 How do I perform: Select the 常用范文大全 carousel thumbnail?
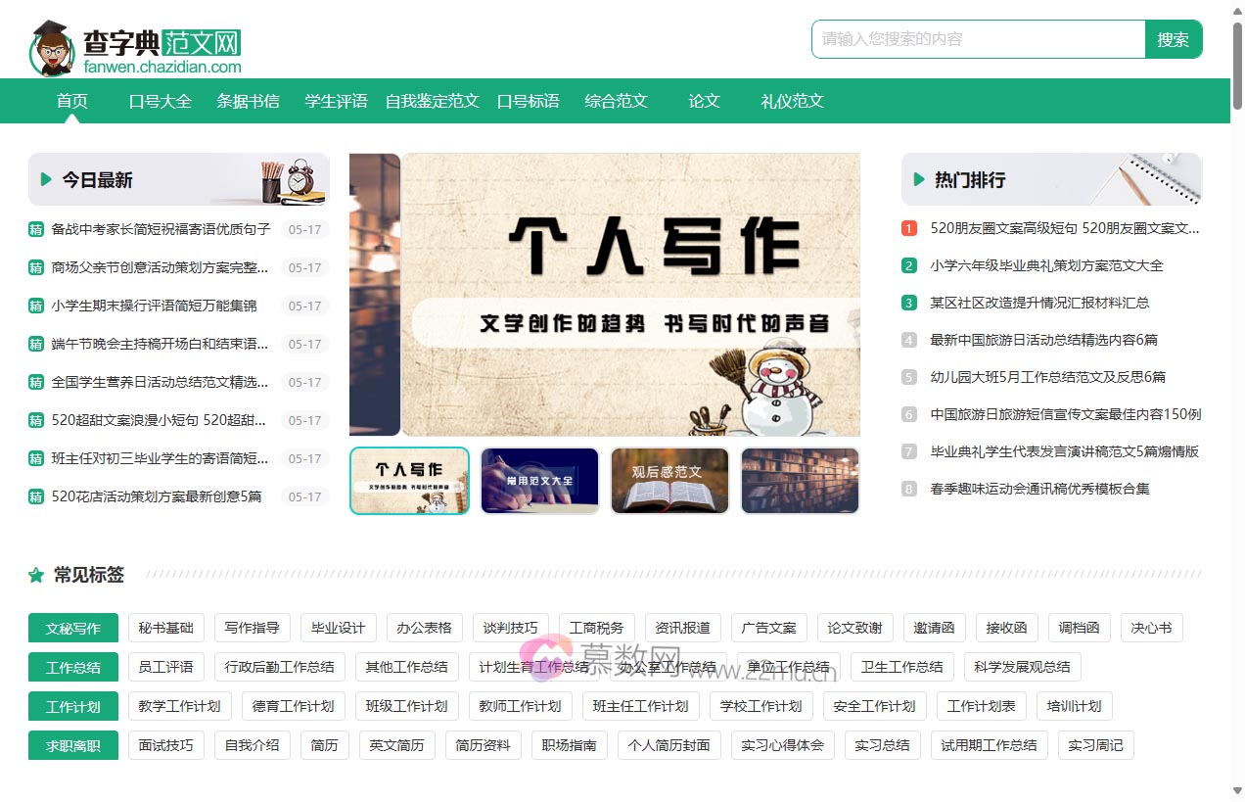pyautogui.click(x=539, y=481)
